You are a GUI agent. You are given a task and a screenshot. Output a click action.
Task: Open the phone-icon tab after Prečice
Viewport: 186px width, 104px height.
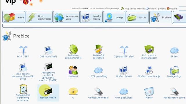coord(180,17)
